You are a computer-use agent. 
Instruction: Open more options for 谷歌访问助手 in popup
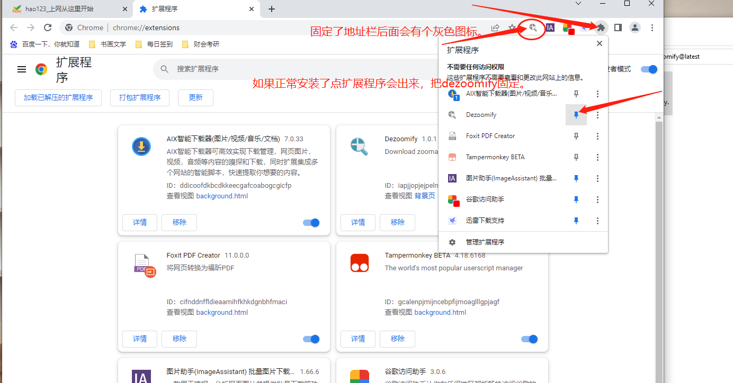597,199
